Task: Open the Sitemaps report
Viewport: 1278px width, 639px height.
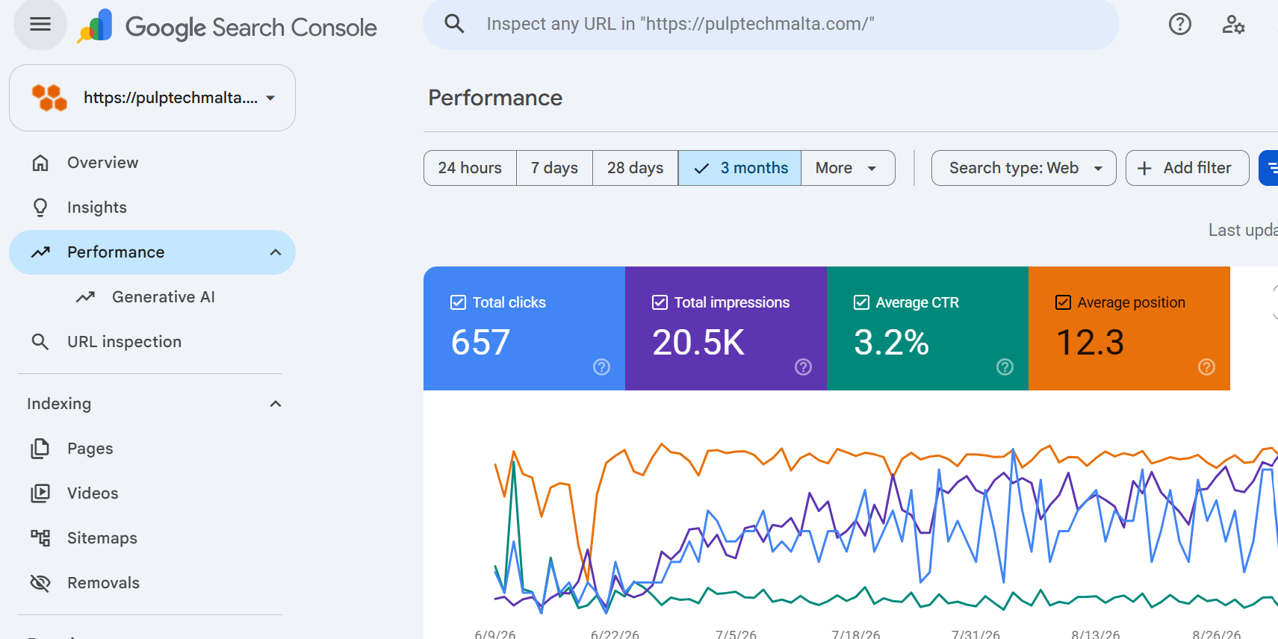Action: pos(152,538)
